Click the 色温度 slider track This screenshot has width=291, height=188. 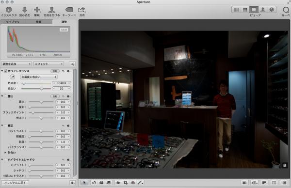[36, 83]
